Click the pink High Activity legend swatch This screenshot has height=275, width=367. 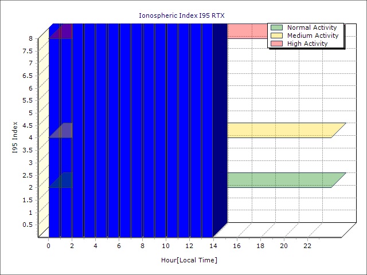click(x=276, y=44)
